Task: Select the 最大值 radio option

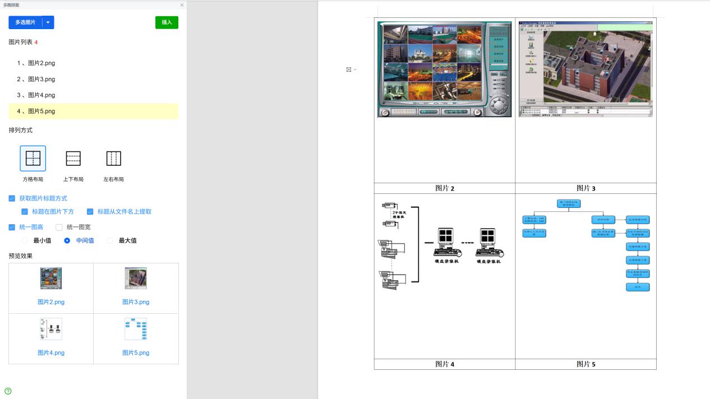Action: click(110, 240)
